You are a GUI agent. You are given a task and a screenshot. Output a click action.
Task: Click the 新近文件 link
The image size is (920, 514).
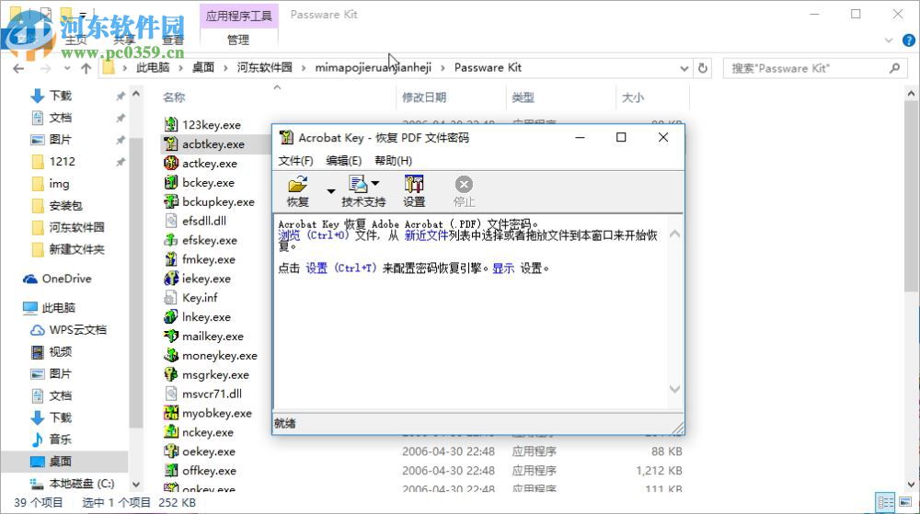point(427,235)
